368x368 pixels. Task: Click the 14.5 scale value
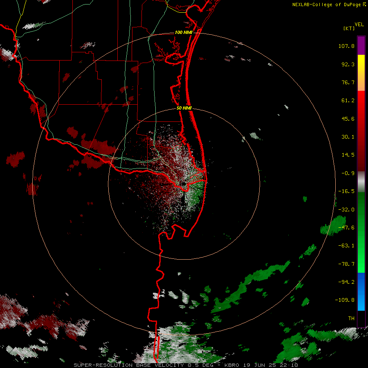tap(348, 155)
